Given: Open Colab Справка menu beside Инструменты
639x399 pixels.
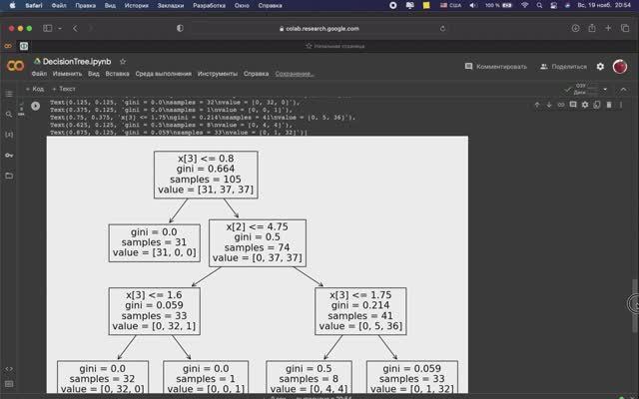Looking at the screenshot, I should coord(256,74).
